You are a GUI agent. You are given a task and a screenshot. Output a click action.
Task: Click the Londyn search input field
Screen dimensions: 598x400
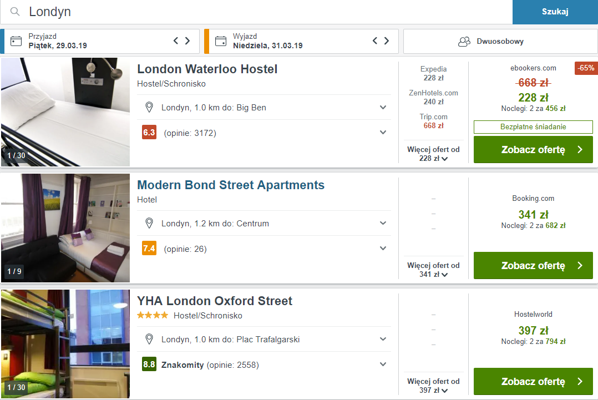click(266, 12)
